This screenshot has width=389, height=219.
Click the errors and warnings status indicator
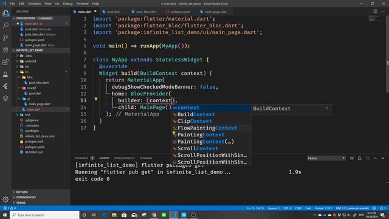10,208
